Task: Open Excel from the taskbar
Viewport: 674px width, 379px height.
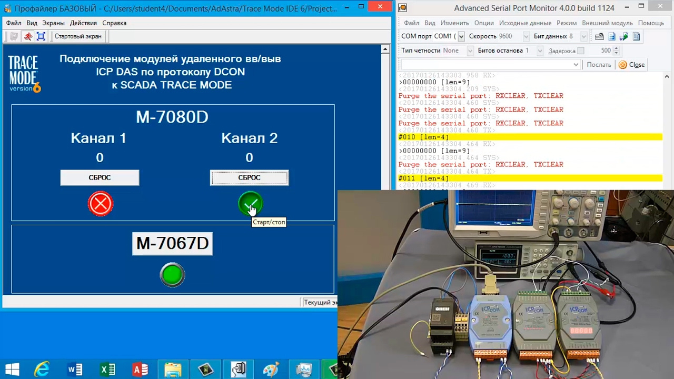Action: click(107, 370)
